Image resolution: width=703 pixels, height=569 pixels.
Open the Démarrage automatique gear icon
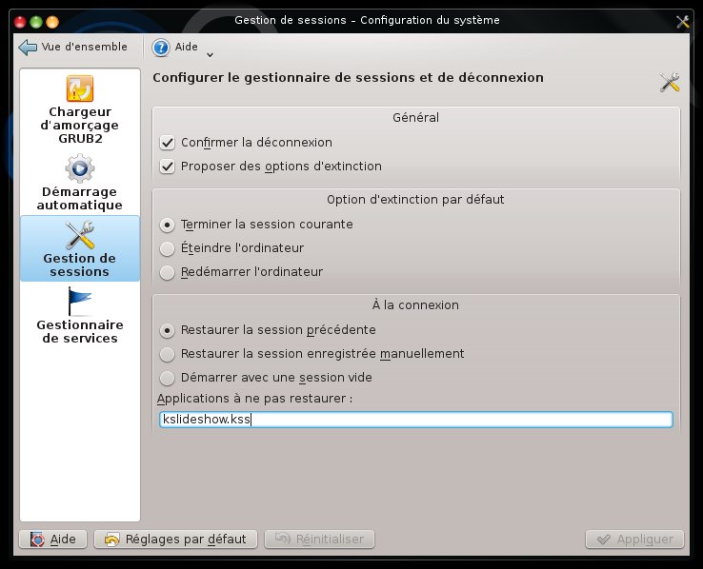[x=80, y=168]
